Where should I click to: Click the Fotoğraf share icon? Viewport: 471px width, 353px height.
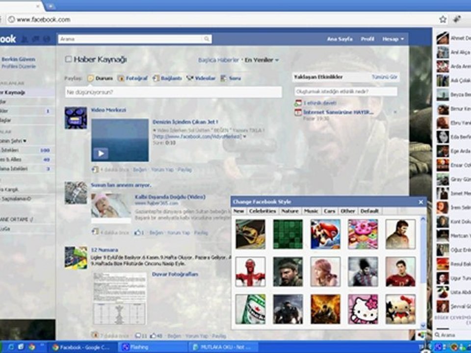tap(121, 78)
